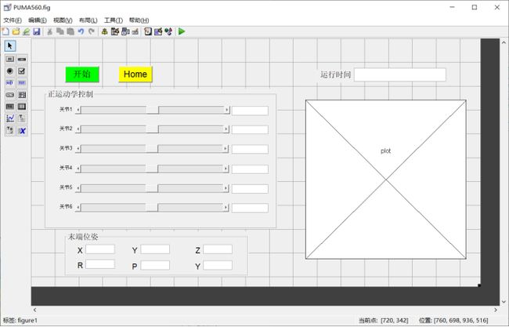Screen dimensions: 509x327
Task: Save the figure with the floppy disk icon
Action: pyautogui.click(x=37, y=31)
